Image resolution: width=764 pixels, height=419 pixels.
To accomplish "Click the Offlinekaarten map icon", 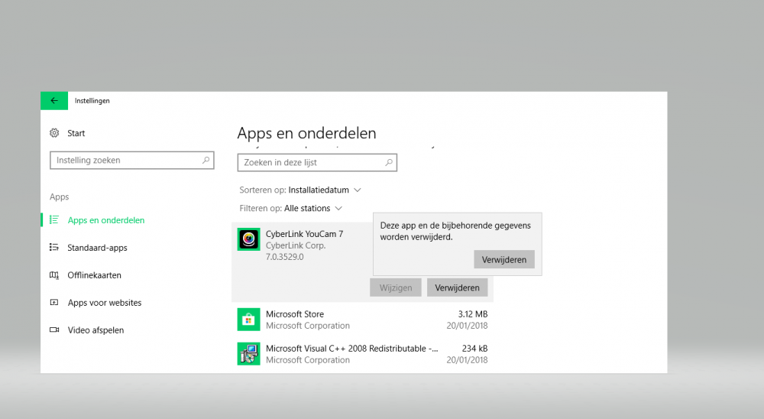I will click(54, 275).
